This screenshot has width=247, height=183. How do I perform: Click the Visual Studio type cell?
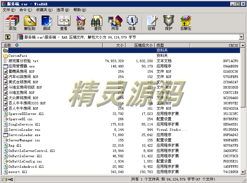(x=172, y=130)
